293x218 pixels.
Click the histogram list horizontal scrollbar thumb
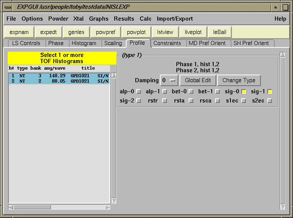[32, 207]
